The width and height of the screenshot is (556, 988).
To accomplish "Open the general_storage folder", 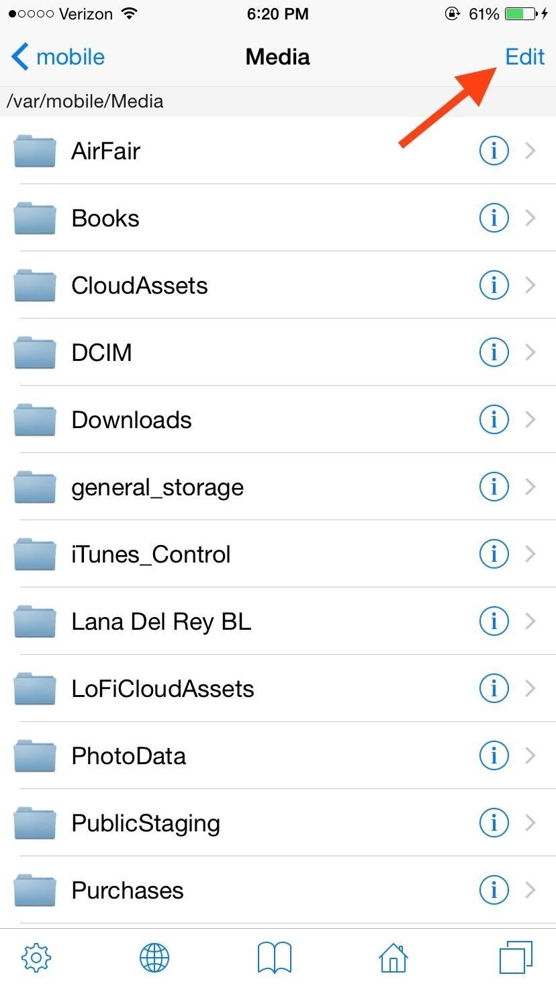I will click(157, 487).
